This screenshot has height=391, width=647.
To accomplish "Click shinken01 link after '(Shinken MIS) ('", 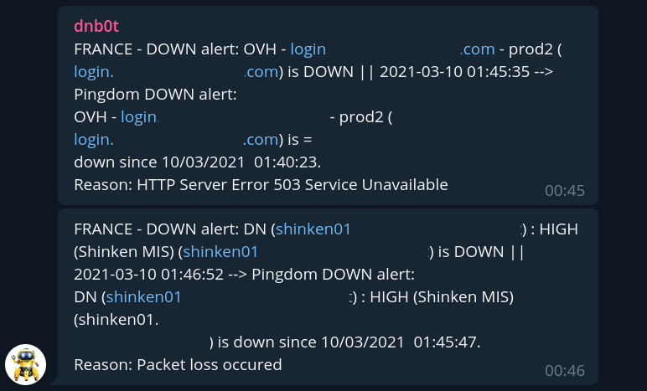I will [x=220, y=252].
